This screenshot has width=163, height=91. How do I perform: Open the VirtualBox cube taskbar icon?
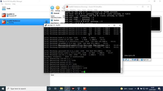tap(79, 89)
